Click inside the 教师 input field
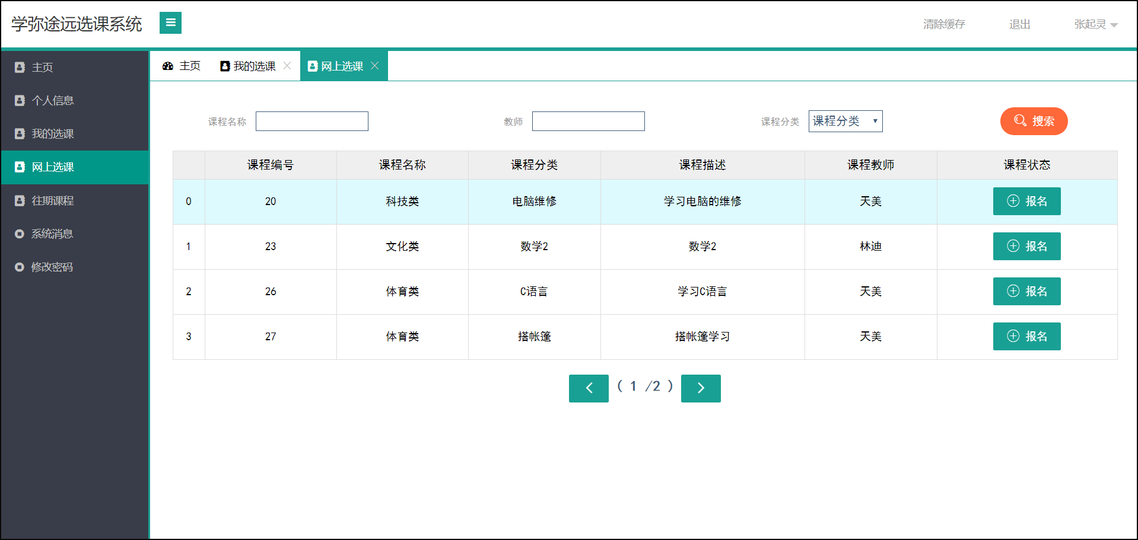1138x540 pixels. point(588,121)
